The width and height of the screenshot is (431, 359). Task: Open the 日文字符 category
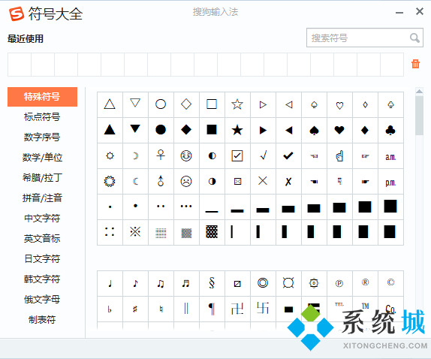click(42, 258)
